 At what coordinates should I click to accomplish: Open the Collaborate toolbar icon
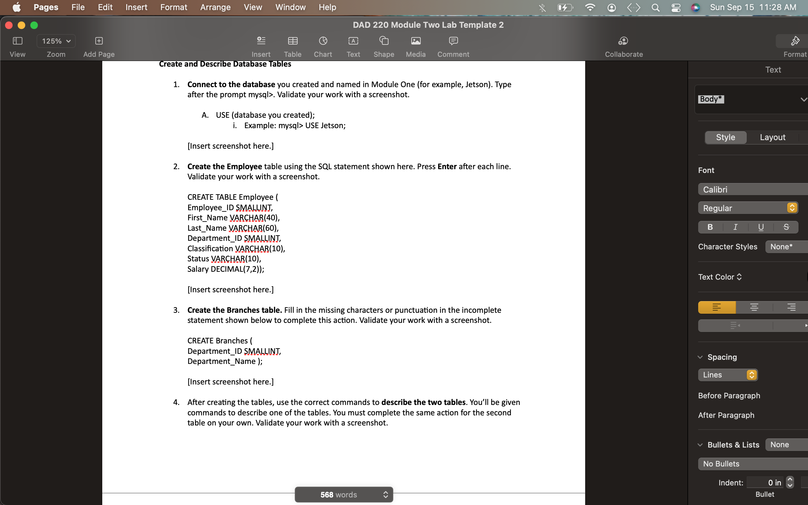click(x=623, y=41)
